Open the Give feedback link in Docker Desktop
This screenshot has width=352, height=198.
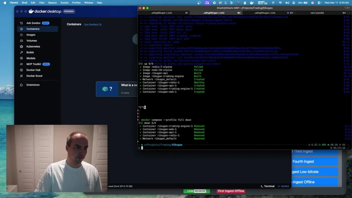[93, 24]
